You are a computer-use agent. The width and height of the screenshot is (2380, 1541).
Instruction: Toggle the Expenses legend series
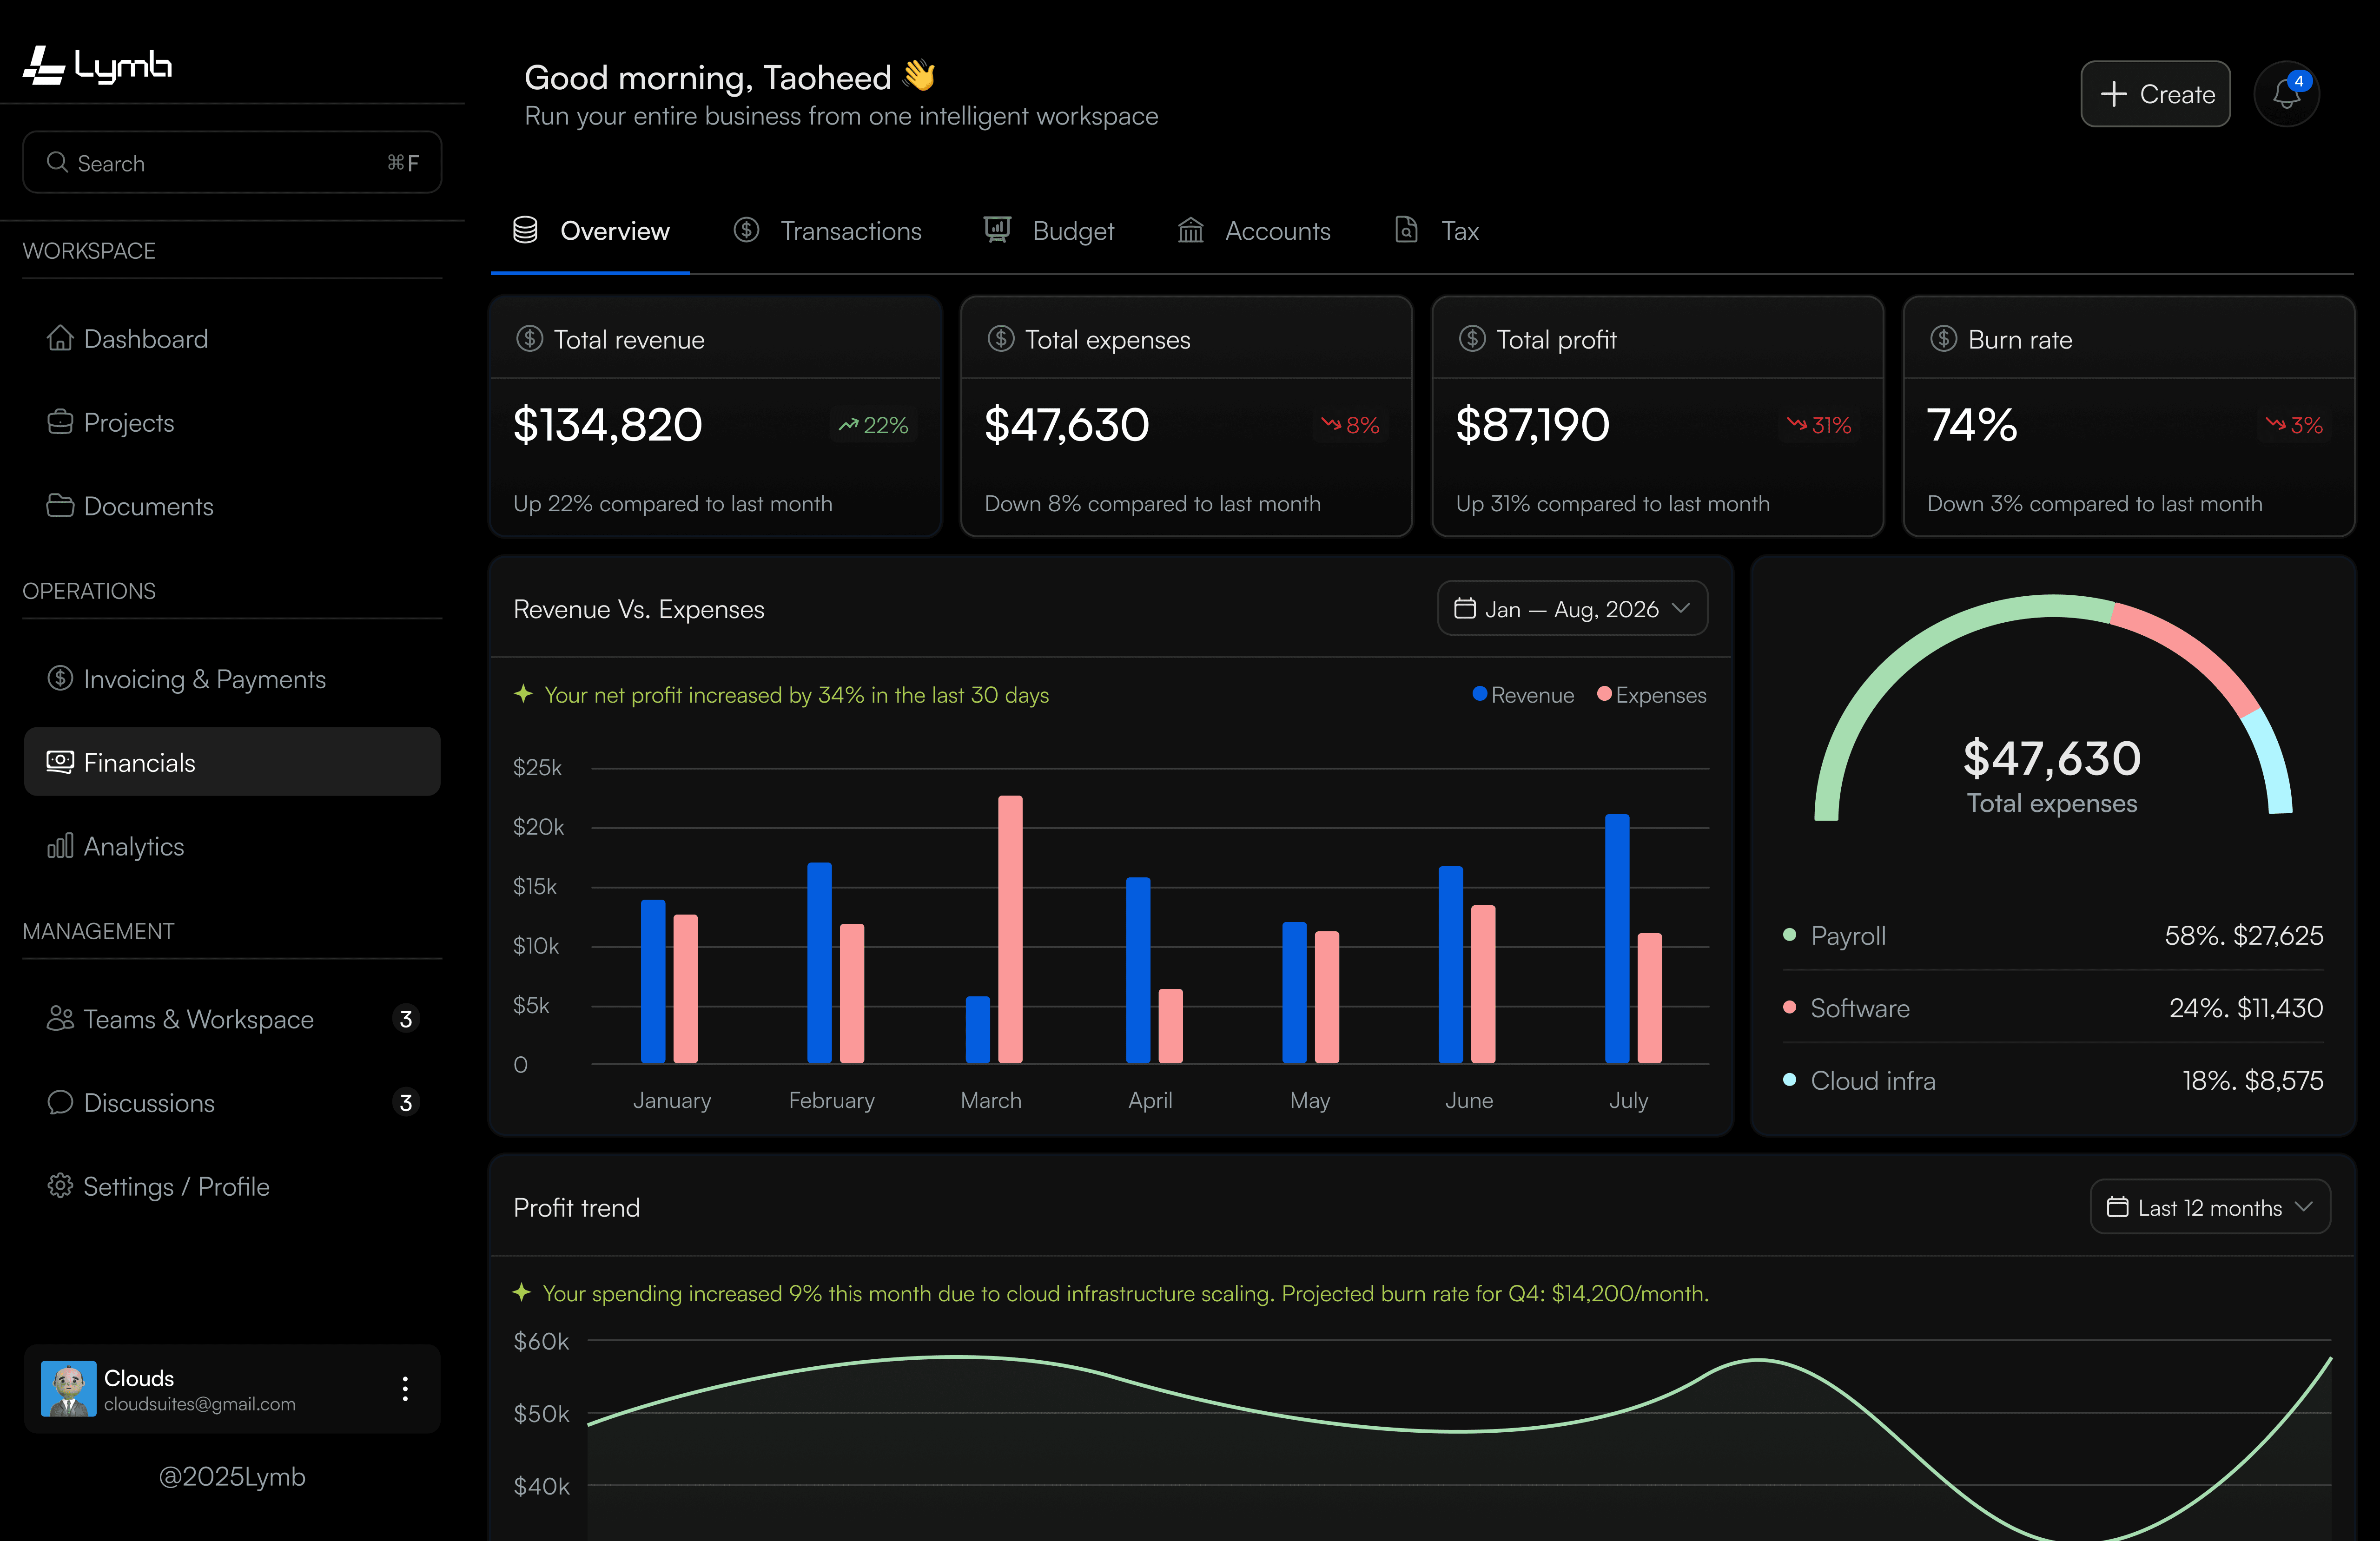[1651, 695]
